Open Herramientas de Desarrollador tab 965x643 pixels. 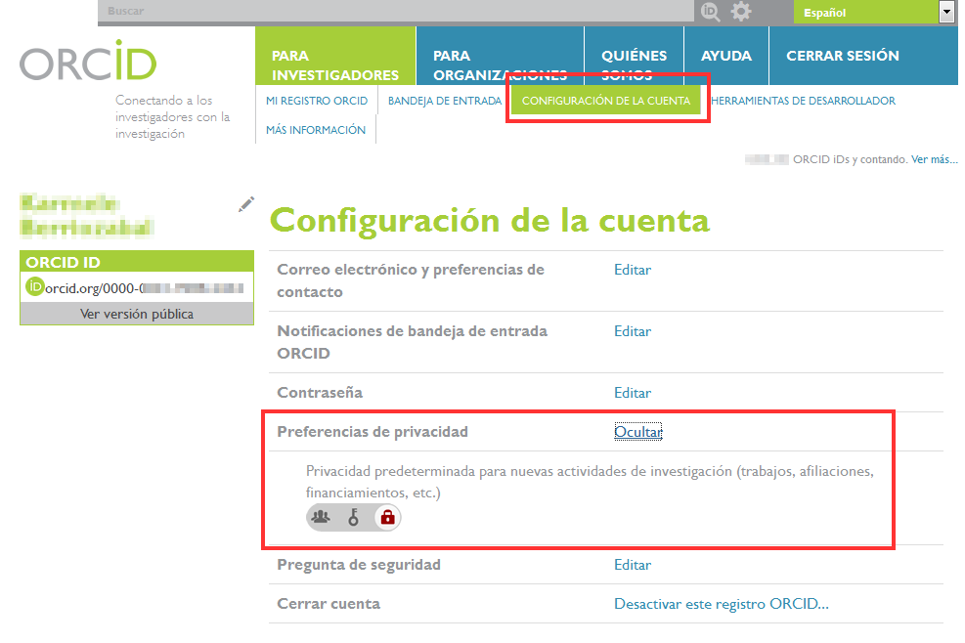click(x=803, y=101)
